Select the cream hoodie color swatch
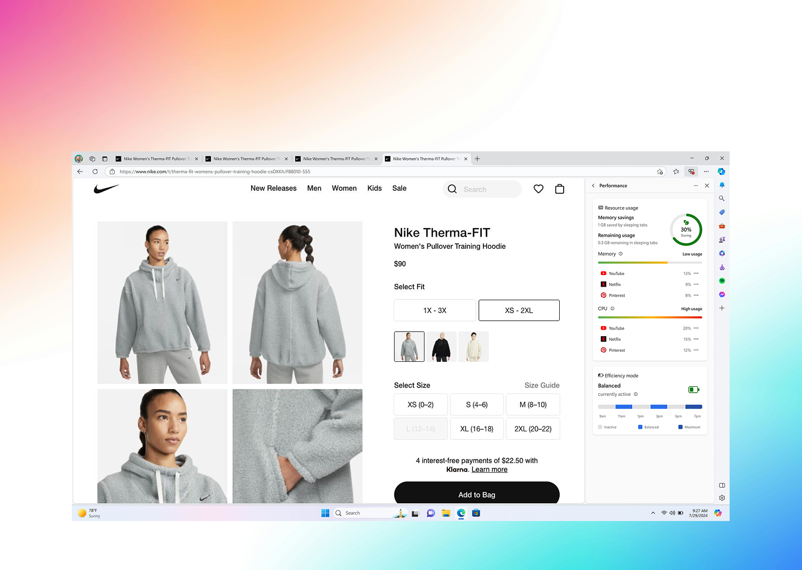Viewport: 802px width, 570px height. point(473,347)
